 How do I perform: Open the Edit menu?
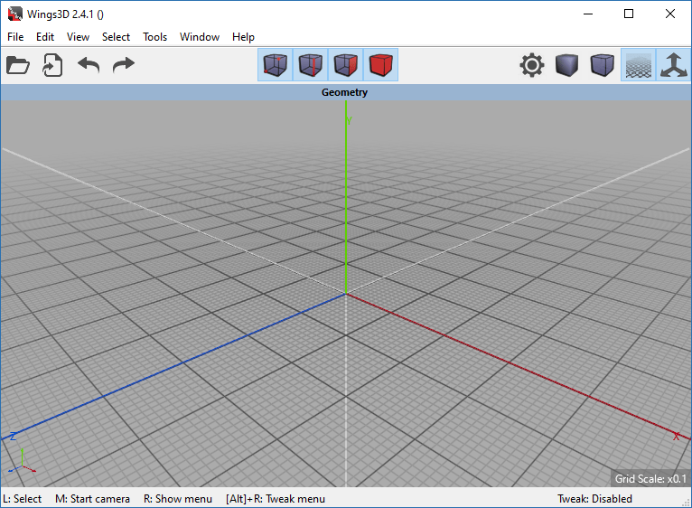point(45,37)
